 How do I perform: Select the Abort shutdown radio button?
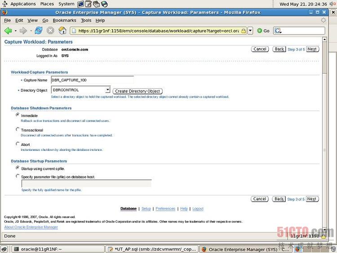(18, 144)
